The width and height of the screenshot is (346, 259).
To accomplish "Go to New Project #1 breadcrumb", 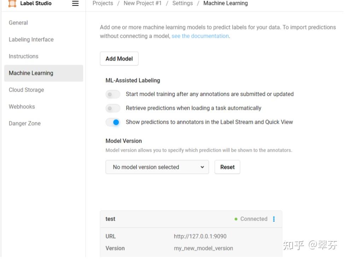I will click(x=142, y=4).
